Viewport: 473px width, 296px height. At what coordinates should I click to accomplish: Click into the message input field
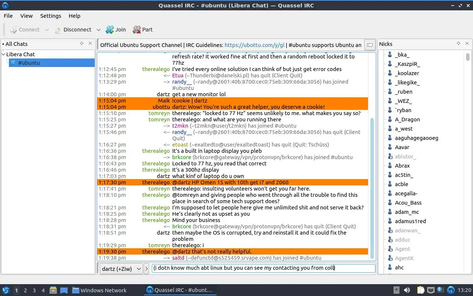[x=263, y=268]
